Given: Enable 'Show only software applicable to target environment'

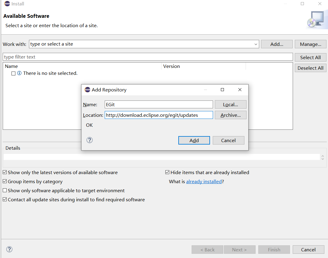Looking at the screenshot, I should [5, 190].
